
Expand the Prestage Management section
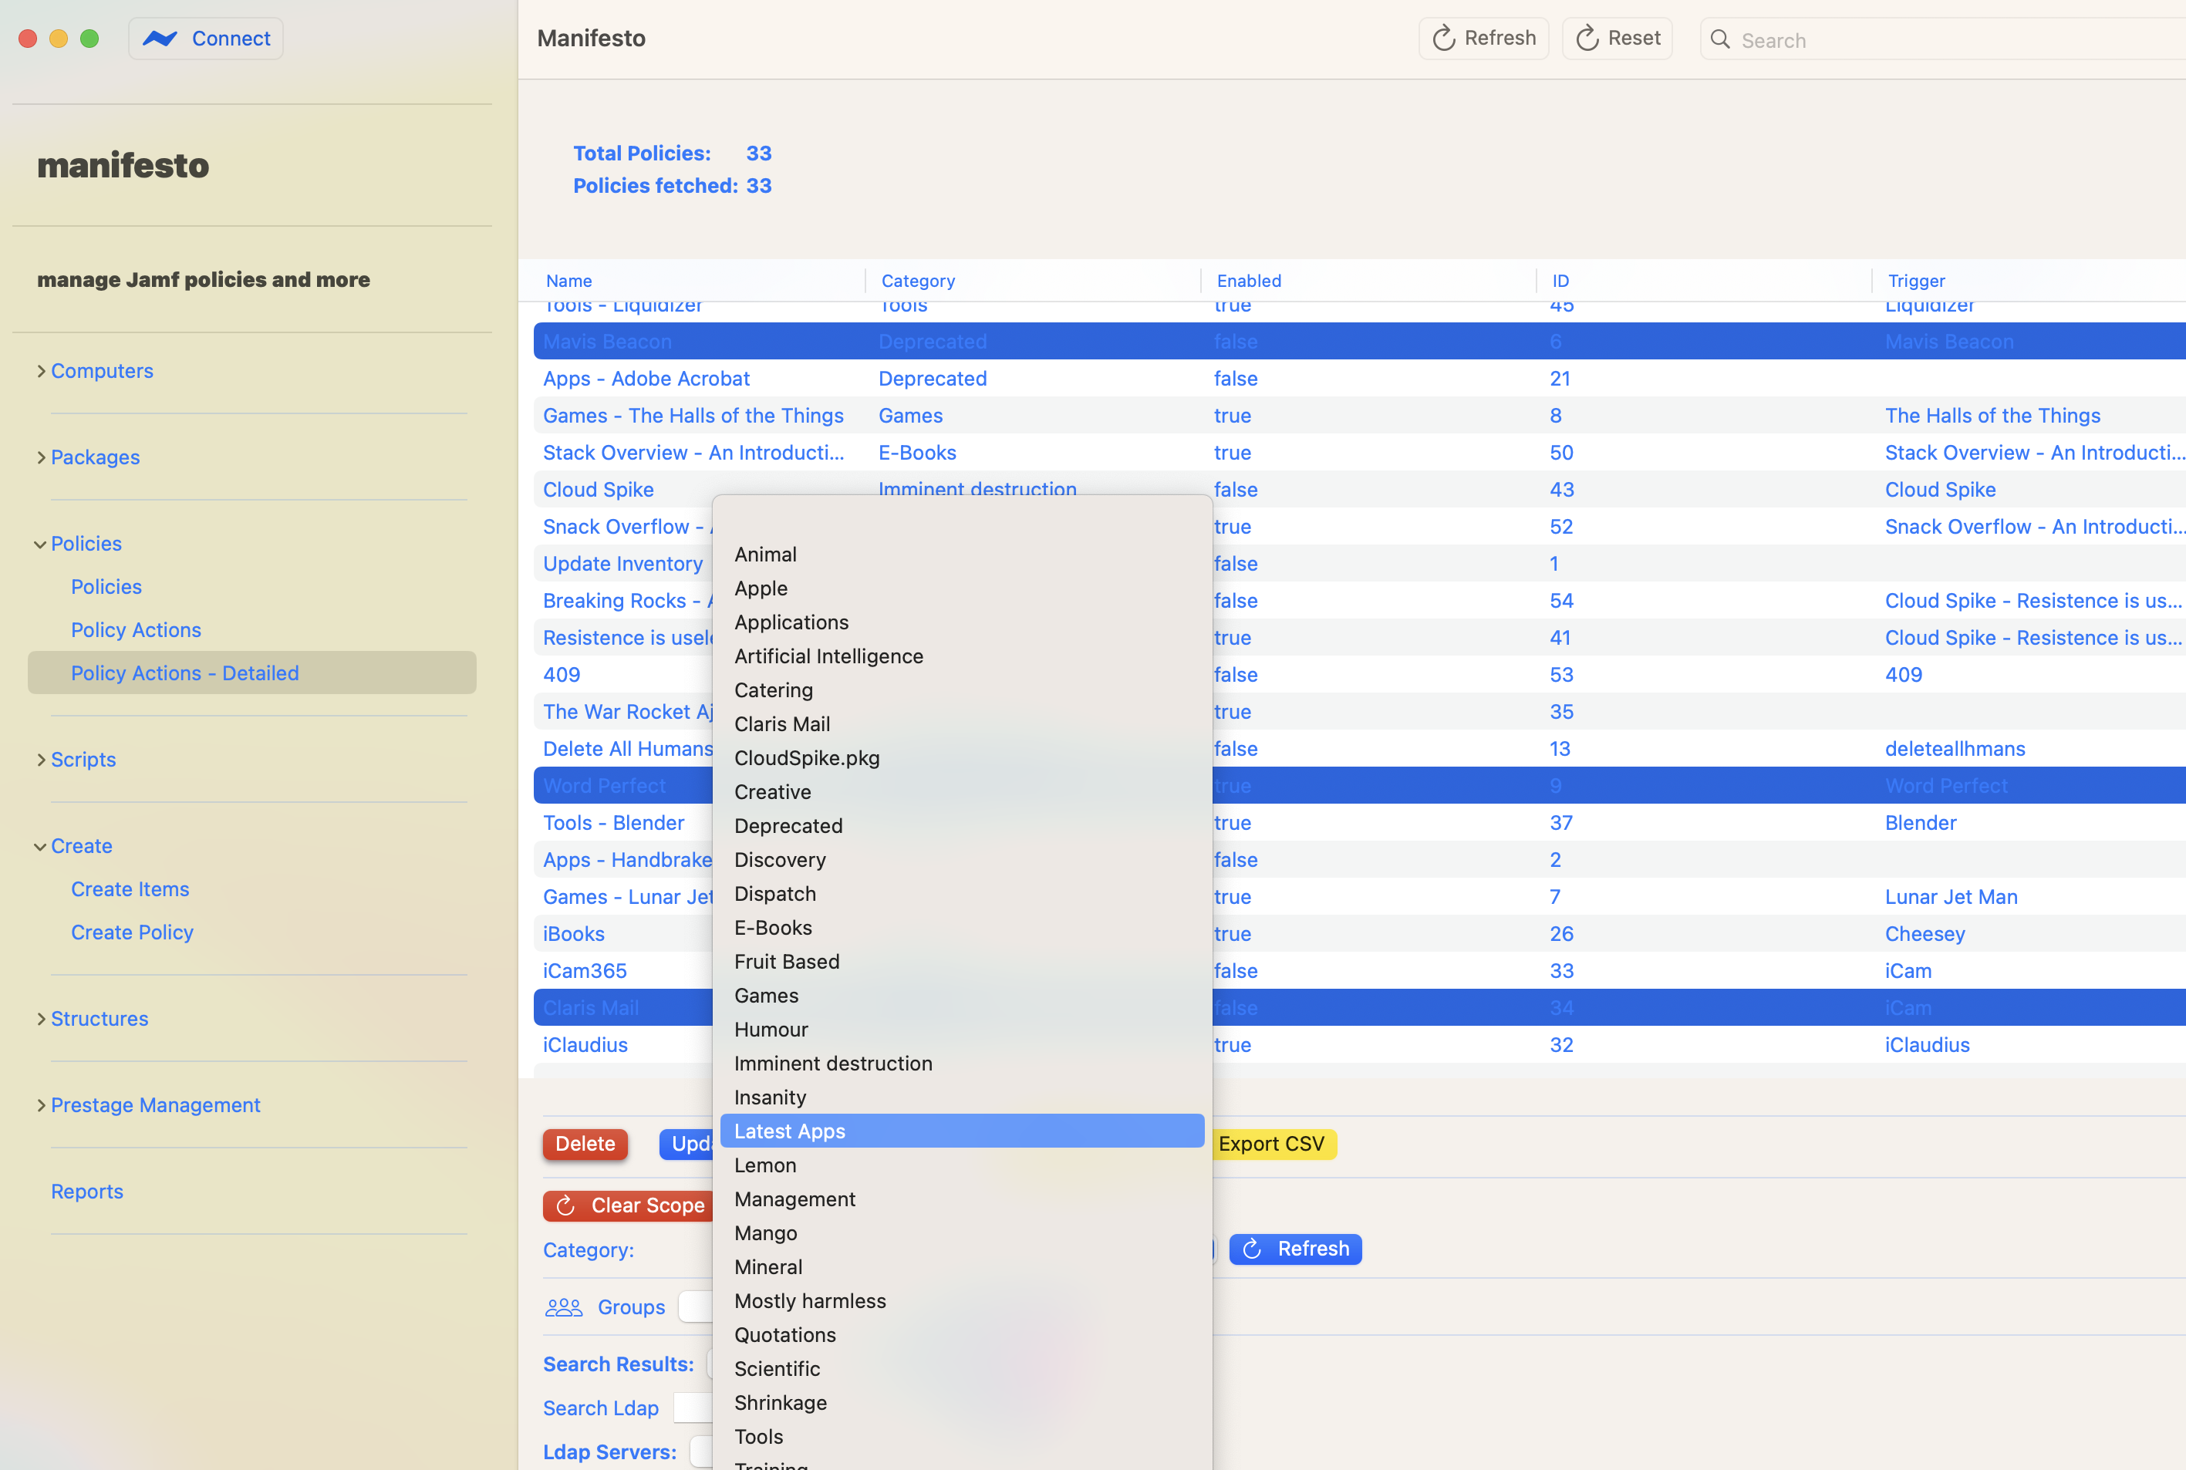[41, 1105]
